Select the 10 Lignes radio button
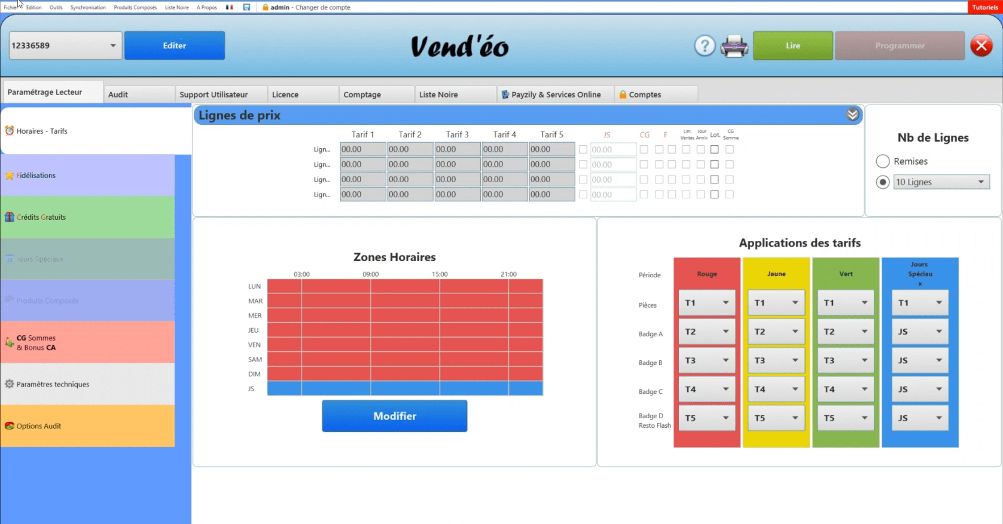The height and width of the screenshot is (524, 1003). (883, 182)
